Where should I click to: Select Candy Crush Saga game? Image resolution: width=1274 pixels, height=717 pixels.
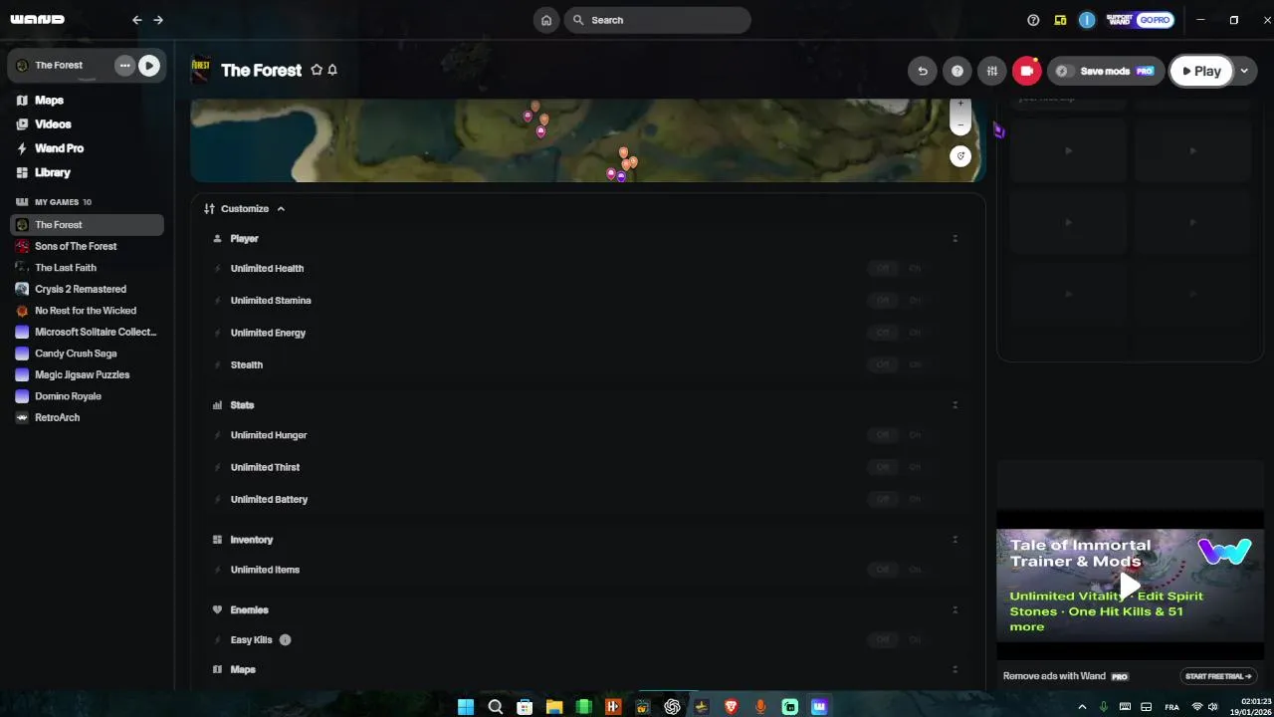click(x=87, y=354)
